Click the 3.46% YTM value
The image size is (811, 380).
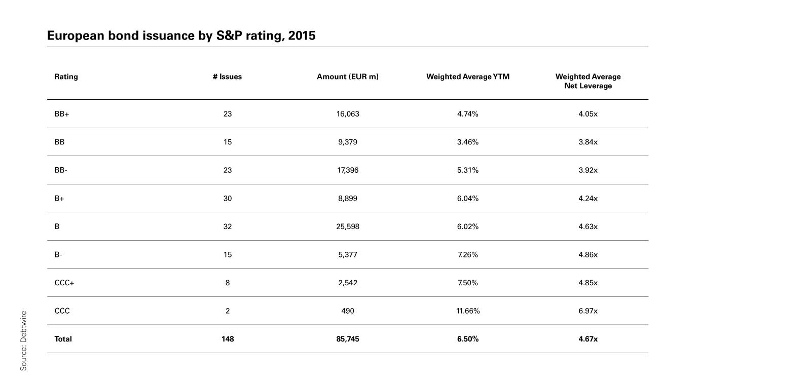468,142
